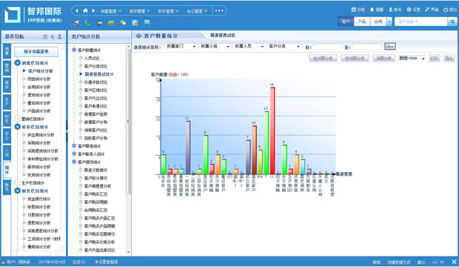Click the 打印 print button
Image resolution: width=459 pixels, height=267 pixels.
(435, 59)
